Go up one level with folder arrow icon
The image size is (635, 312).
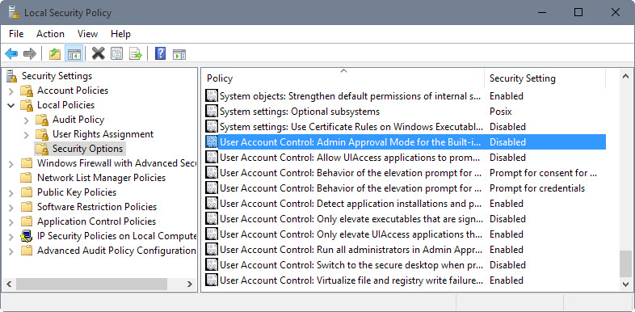pos(55,53)
